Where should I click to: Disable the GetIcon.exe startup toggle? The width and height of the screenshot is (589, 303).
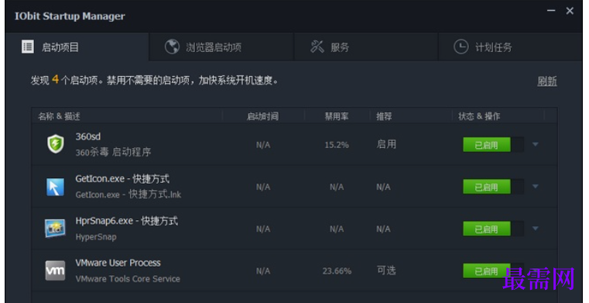click(x=493, y=187)
